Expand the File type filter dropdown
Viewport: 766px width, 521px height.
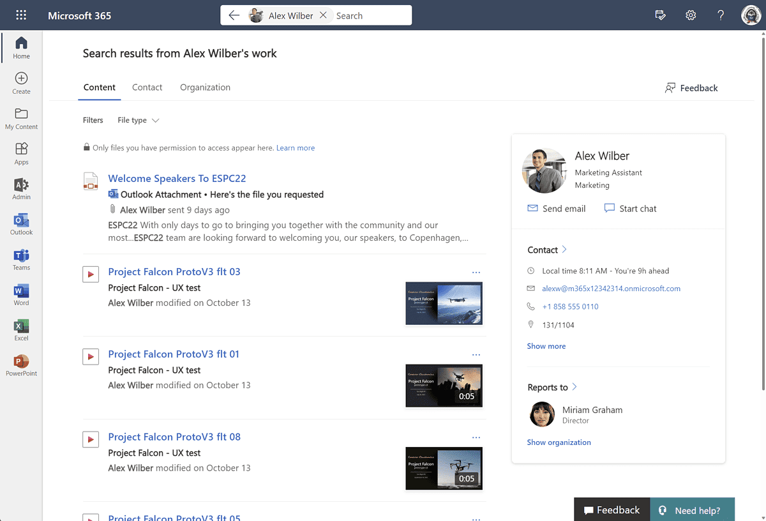tap(138, 120)
